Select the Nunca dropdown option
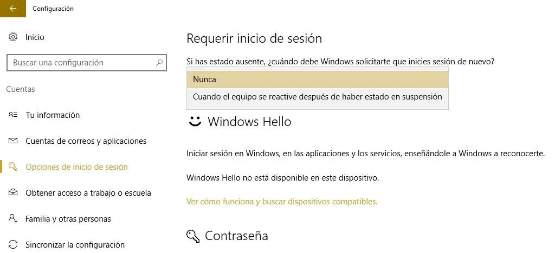 317,79
